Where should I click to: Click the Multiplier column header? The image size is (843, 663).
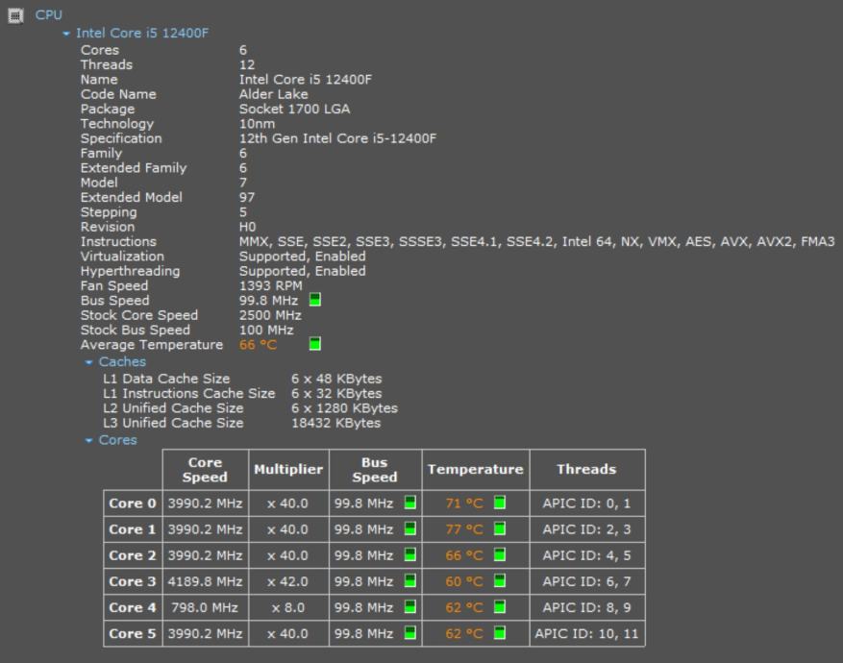coord(288,470)
